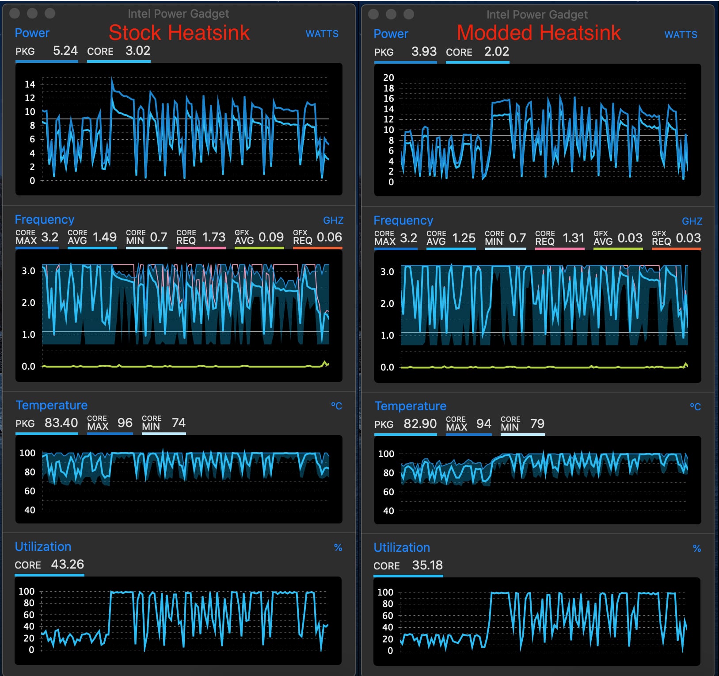Click the °C unit label in Stock window
This screenshot has width=719, height=676.
[337, 406]
